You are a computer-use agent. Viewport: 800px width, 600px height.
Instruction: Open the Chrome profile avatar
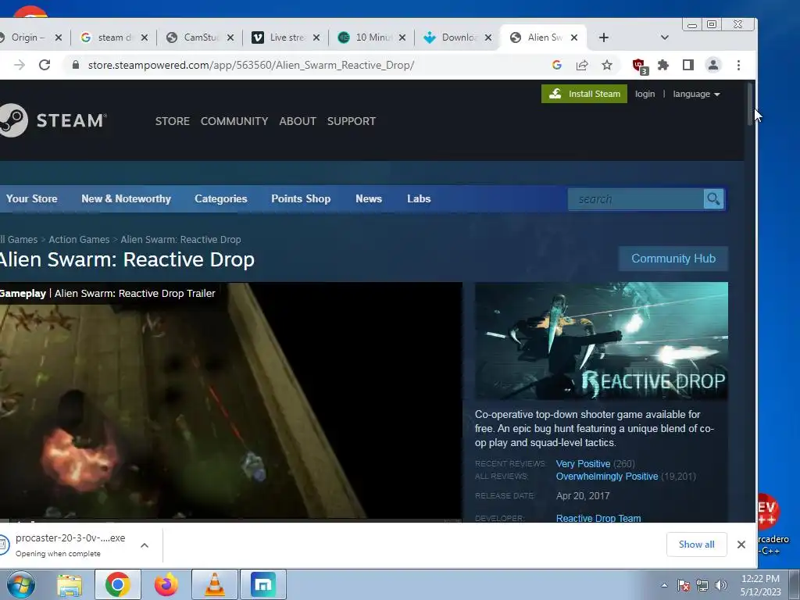coord(712,65)
